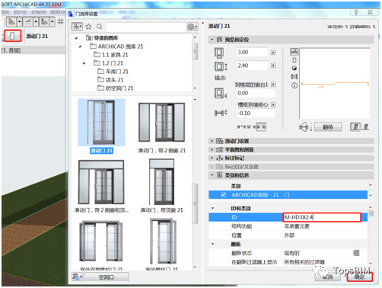
Task: Select the 3D preview icon beside preview pane
Action: 294,69
